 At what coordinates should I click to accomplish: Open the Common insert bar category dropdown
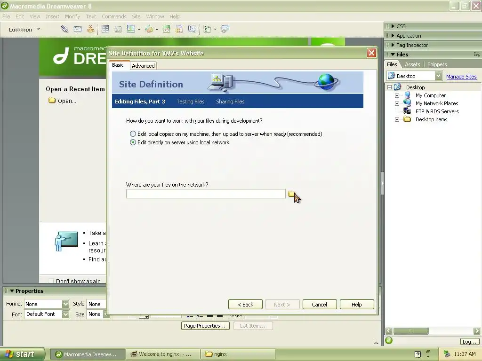pos(38,29)
